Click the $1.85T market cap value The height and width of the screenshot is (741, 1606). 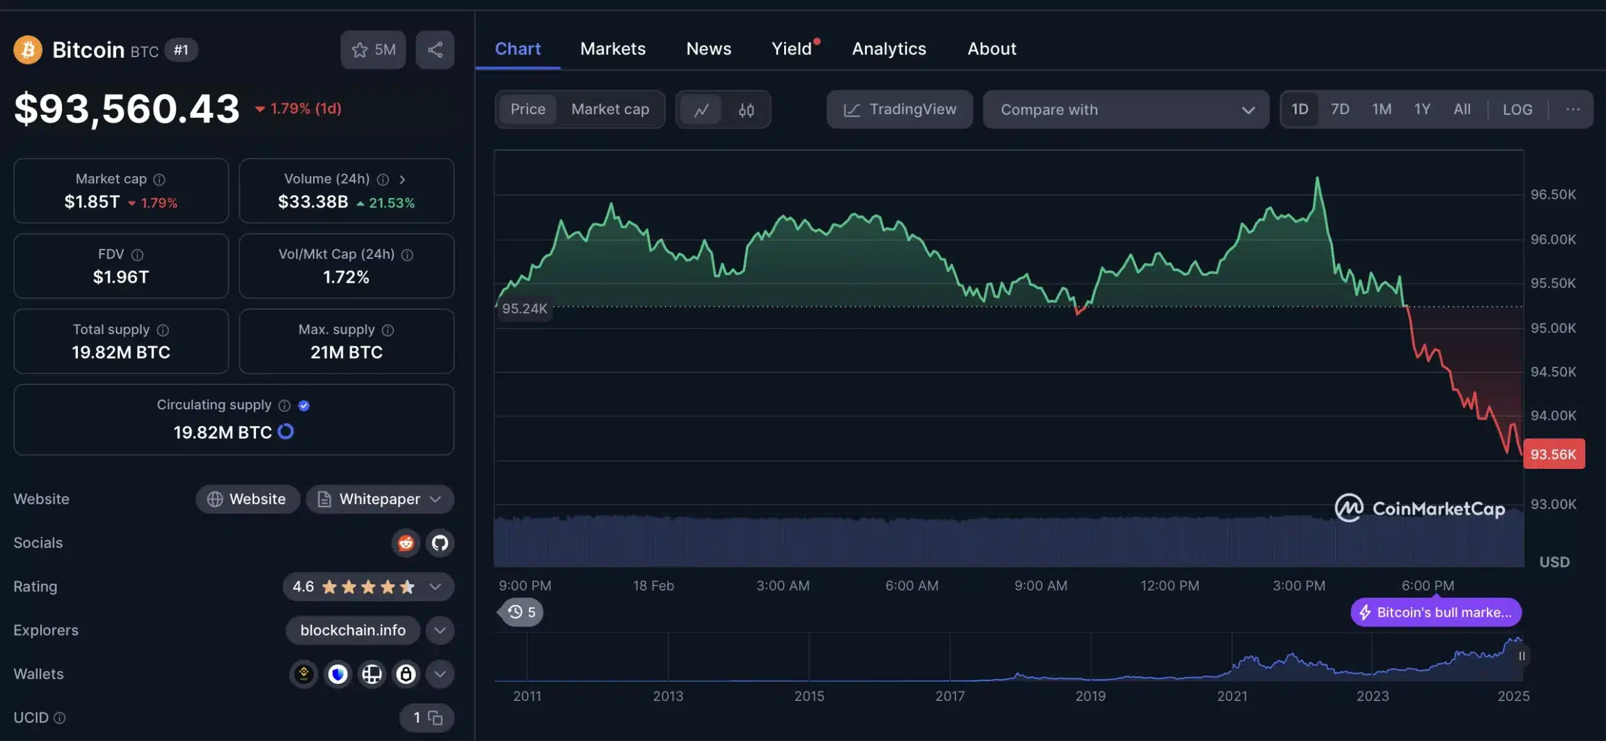pos(92,202)
